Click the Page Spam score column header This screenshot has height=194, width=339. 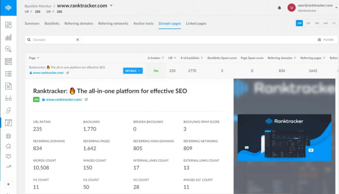tap(252, 58)
